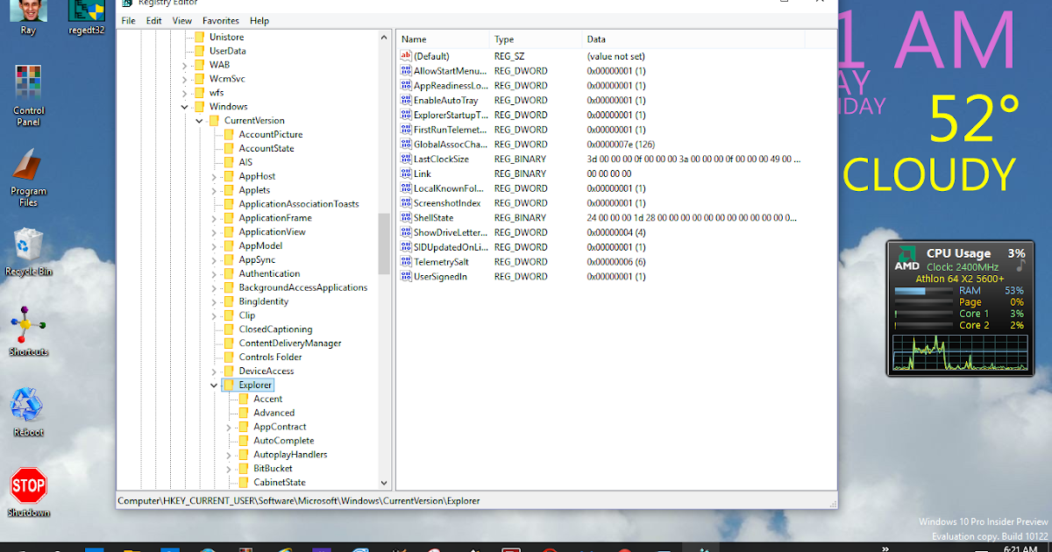Open the File menu
The width and height of the screenshot is (1052, 552).
pos(128,20)
